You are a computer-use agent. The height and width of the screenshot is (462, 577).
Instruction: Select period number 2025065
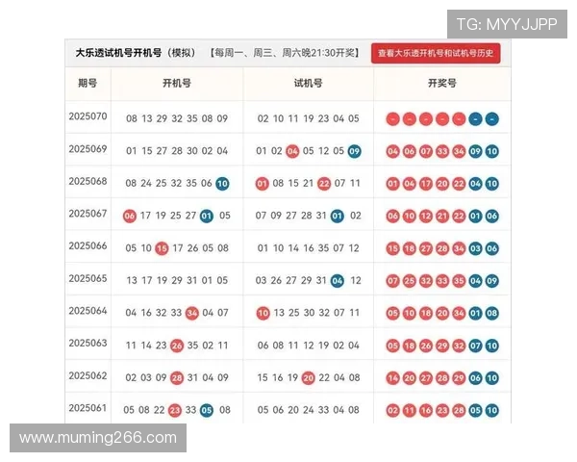(88, 278)
